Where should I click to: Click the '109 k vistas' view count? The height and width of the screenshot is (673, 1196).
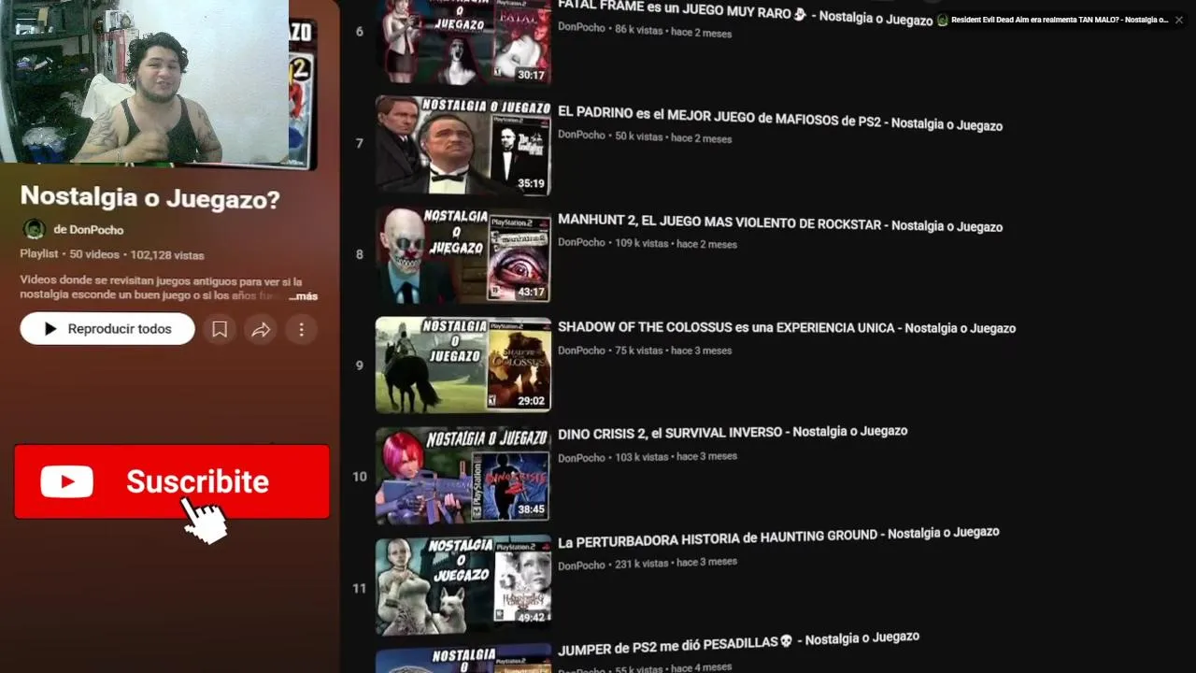click(x=642, y=243)
